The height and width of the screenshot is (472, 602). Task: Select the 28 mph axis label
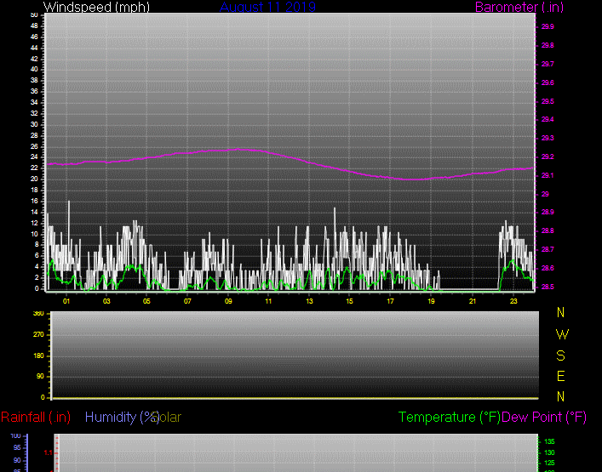point(35,135)
